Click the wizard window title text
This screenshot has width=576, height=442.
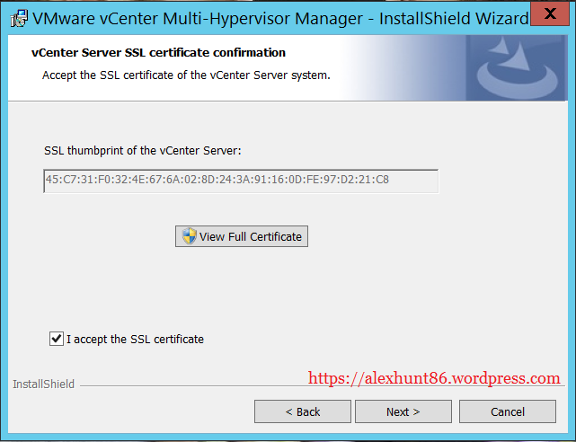[x=280, y=19]
